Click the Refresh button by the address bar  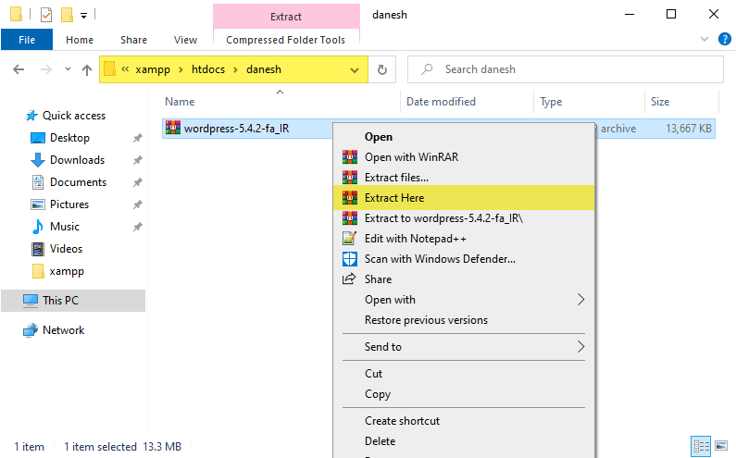pyautogui.click(x=382, y=69)
